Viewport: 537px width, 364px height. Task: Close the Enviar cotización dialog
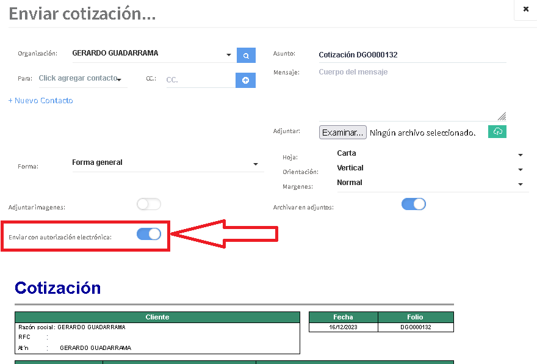pos(525,9)
